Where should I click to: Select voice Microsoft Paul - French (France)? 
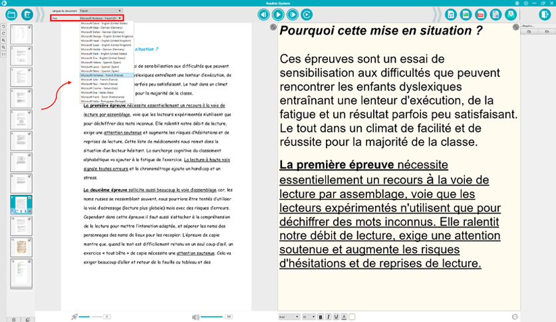pos(106,84)
